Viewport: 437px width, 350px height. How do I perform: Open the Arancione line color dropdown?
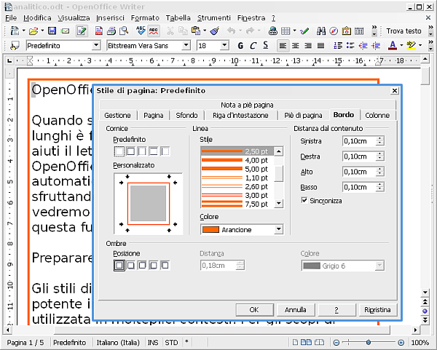278,229
